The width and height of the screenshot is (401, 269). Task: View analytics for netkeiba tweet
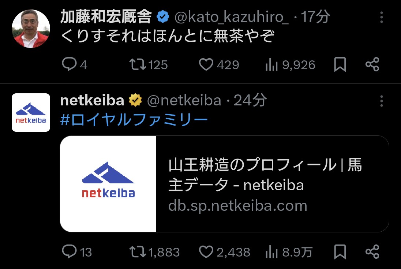(x=271, y=251)
